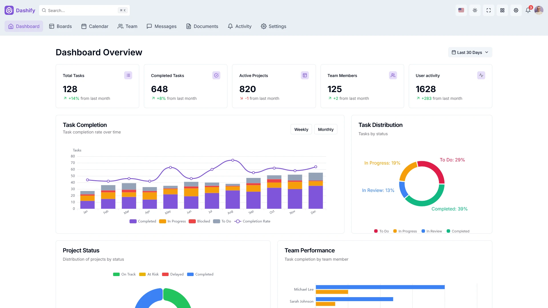Click the 'In Review: 13%' label
Image resolution: width=548 pixels, height=308 pixels.
coord(378,190)
